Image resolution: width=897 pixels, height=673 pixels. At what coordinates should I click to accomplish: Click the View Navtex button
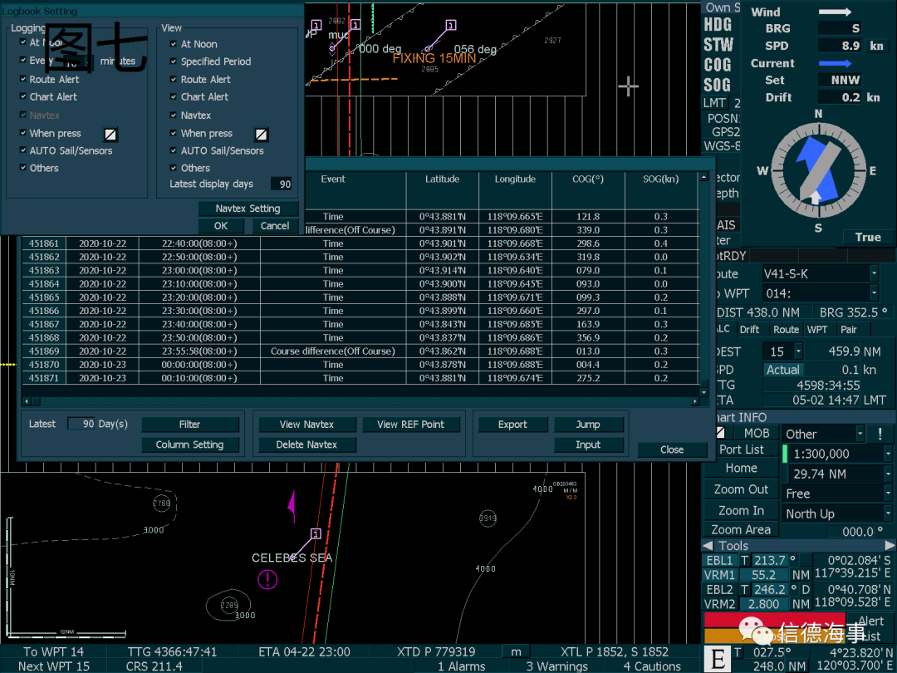[x=306, y=425]
